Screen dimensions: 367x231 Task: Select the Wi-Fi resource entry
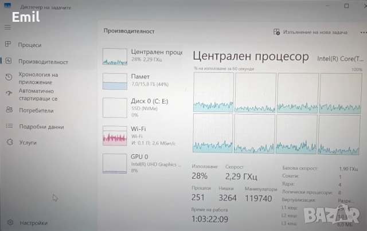[x=142, y=136]
